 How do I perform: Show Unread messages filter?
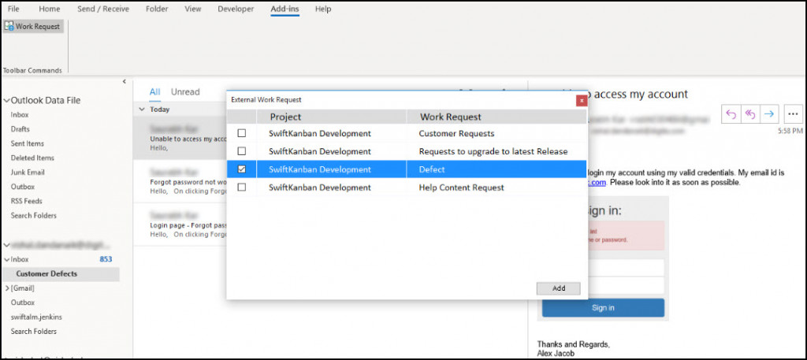pyautogui.click(x=185, y=92)
